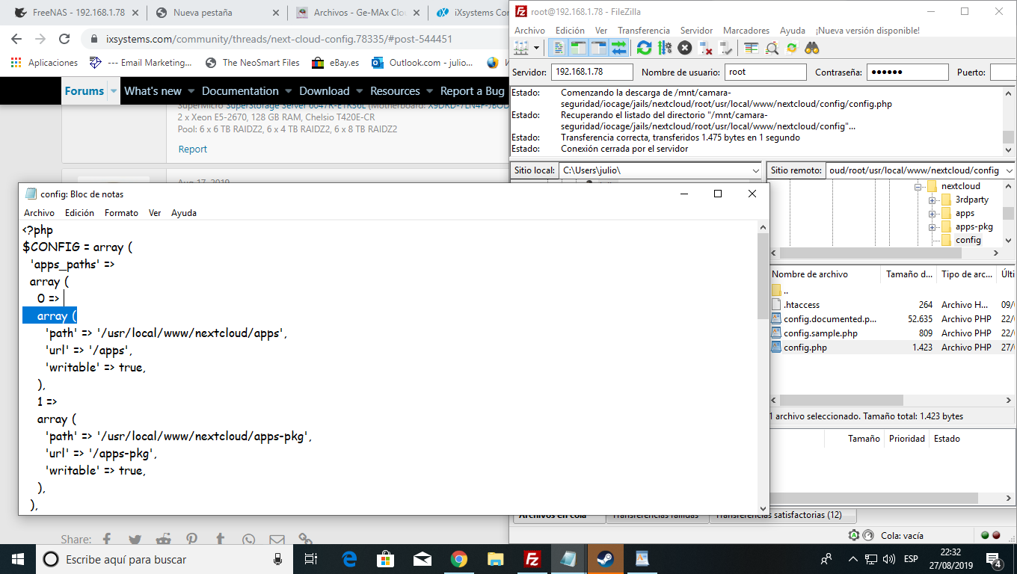1017x574 pixels.
Task: Open Site Manager dropdown arrow in FileZilla
Action: coord(535,48)
